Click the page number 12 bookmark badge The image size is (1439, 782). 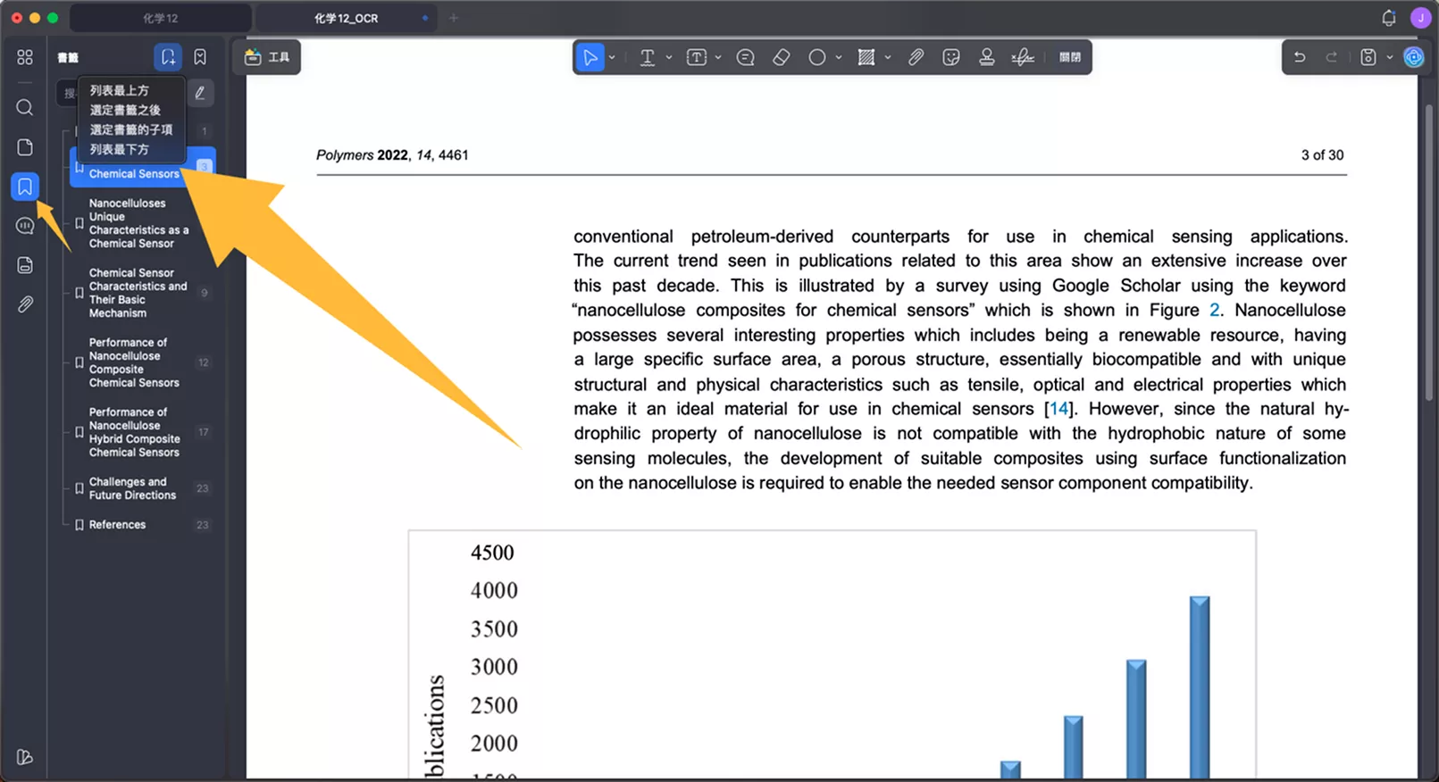coord(204,362)
